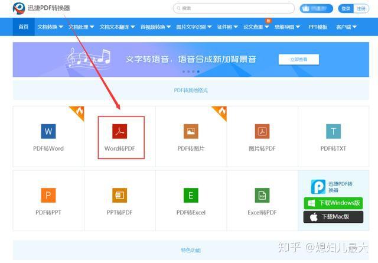The image size is (378, 263).
Task: Click the 图片转PDF icon
Action: pyautogui.click(x=262, y=131)
